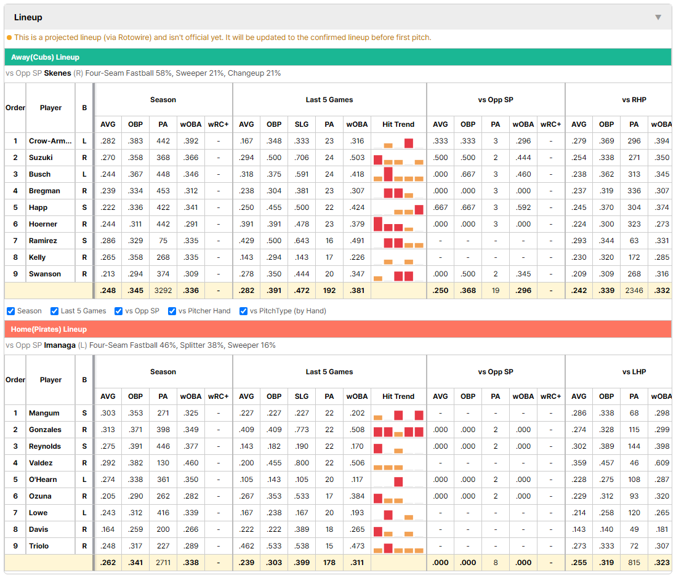
Task: Uncheck vs PitchType (by Hand) checkbox
Action: click(x=244, y=311)
